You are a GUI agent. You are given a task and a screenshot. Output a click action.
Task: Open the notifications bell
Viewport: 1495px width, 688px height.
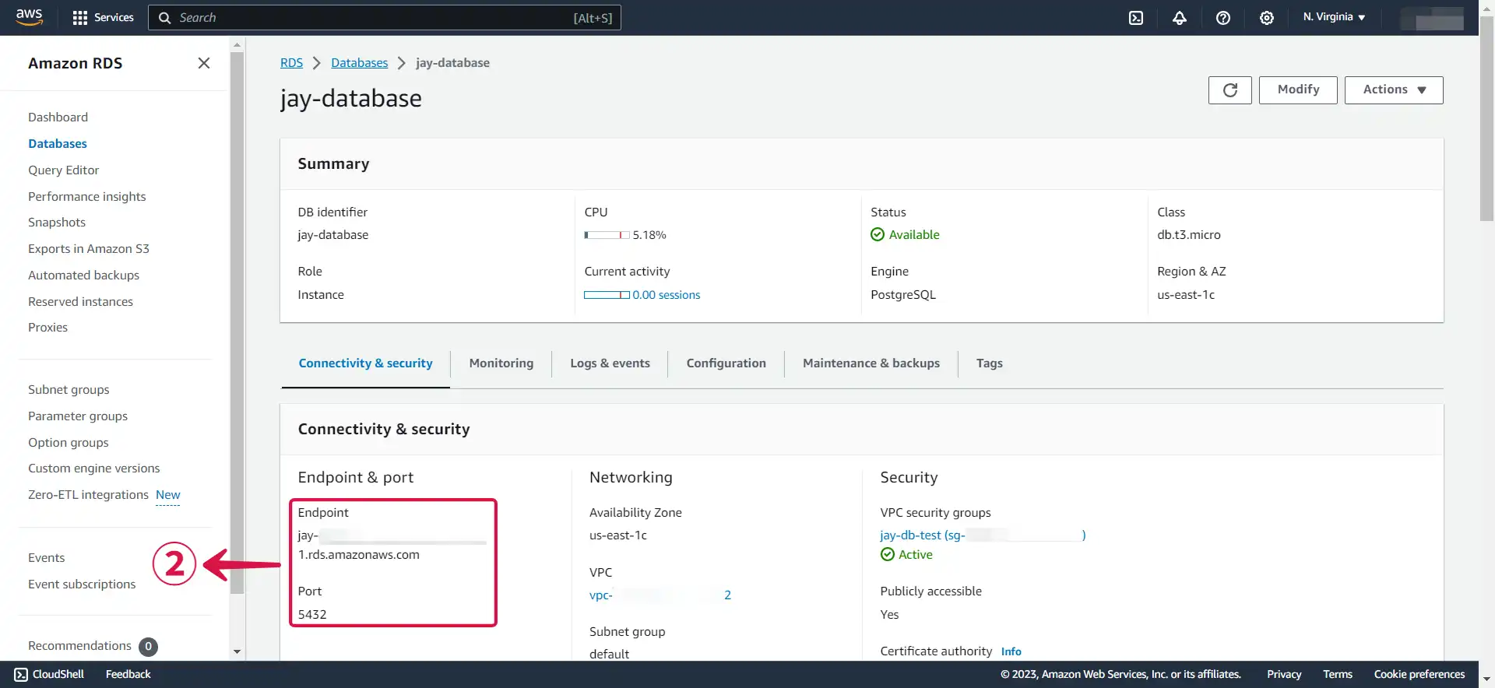(x=1180, y=18)
